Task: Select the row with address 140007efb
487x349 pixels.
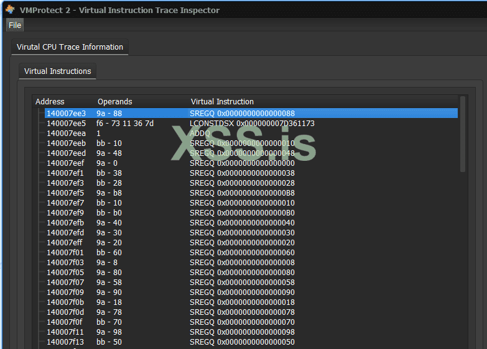Action: (251, 222)
